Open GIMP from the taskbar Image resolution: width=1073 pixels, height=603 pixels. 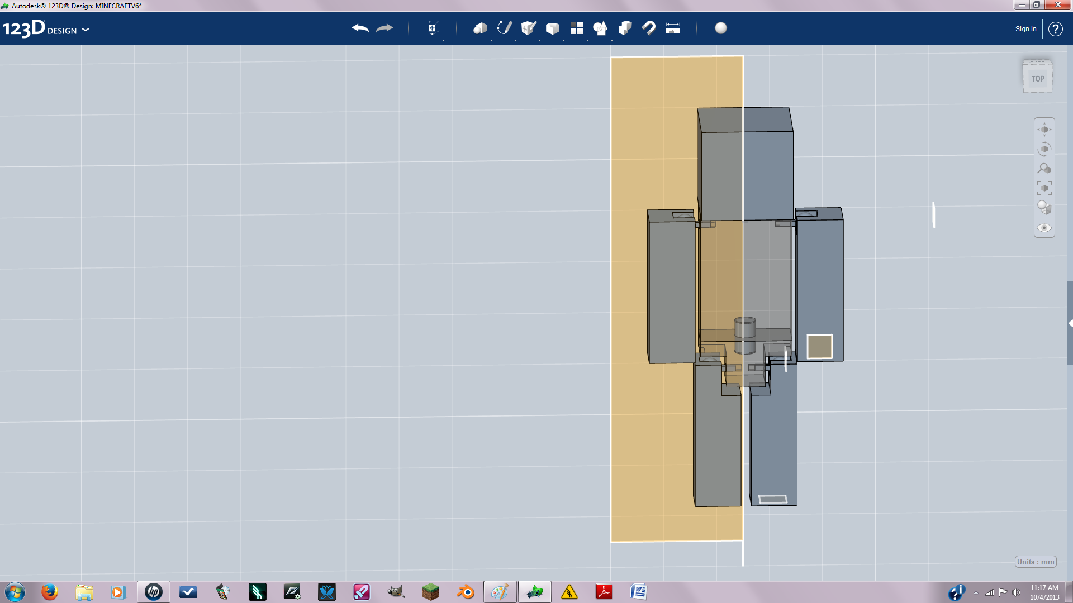click(x=396, y=592)
